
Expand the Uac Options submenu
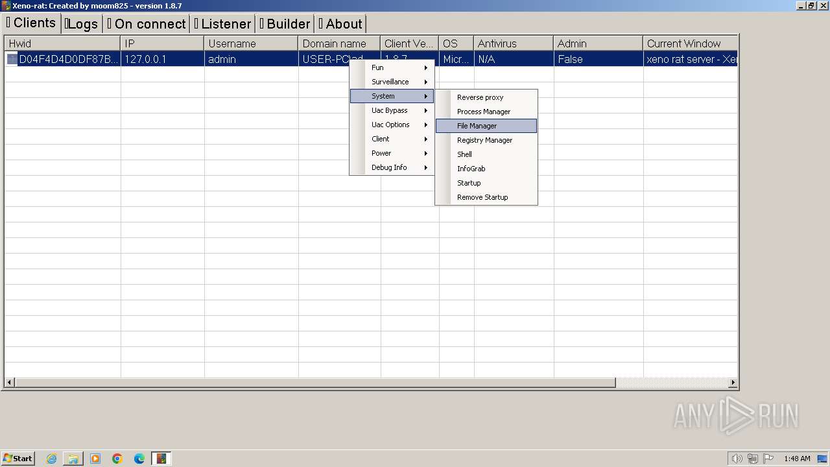pyautogui.click(x=392, y=125)
